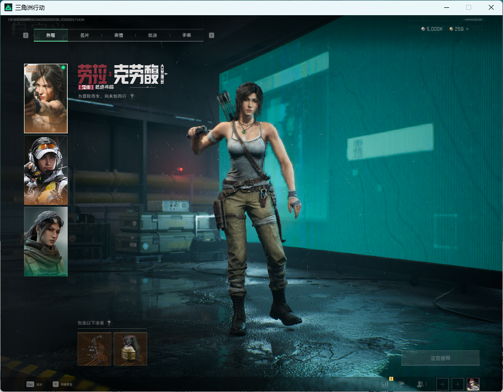Screen dimensions: 503x392
Task: Add more currency with plus sign
Action: click(x=467, y=29)
